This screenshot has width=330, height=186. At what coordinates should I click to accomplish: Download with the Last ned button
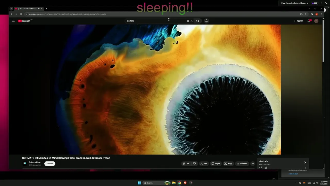click(242, 164)
